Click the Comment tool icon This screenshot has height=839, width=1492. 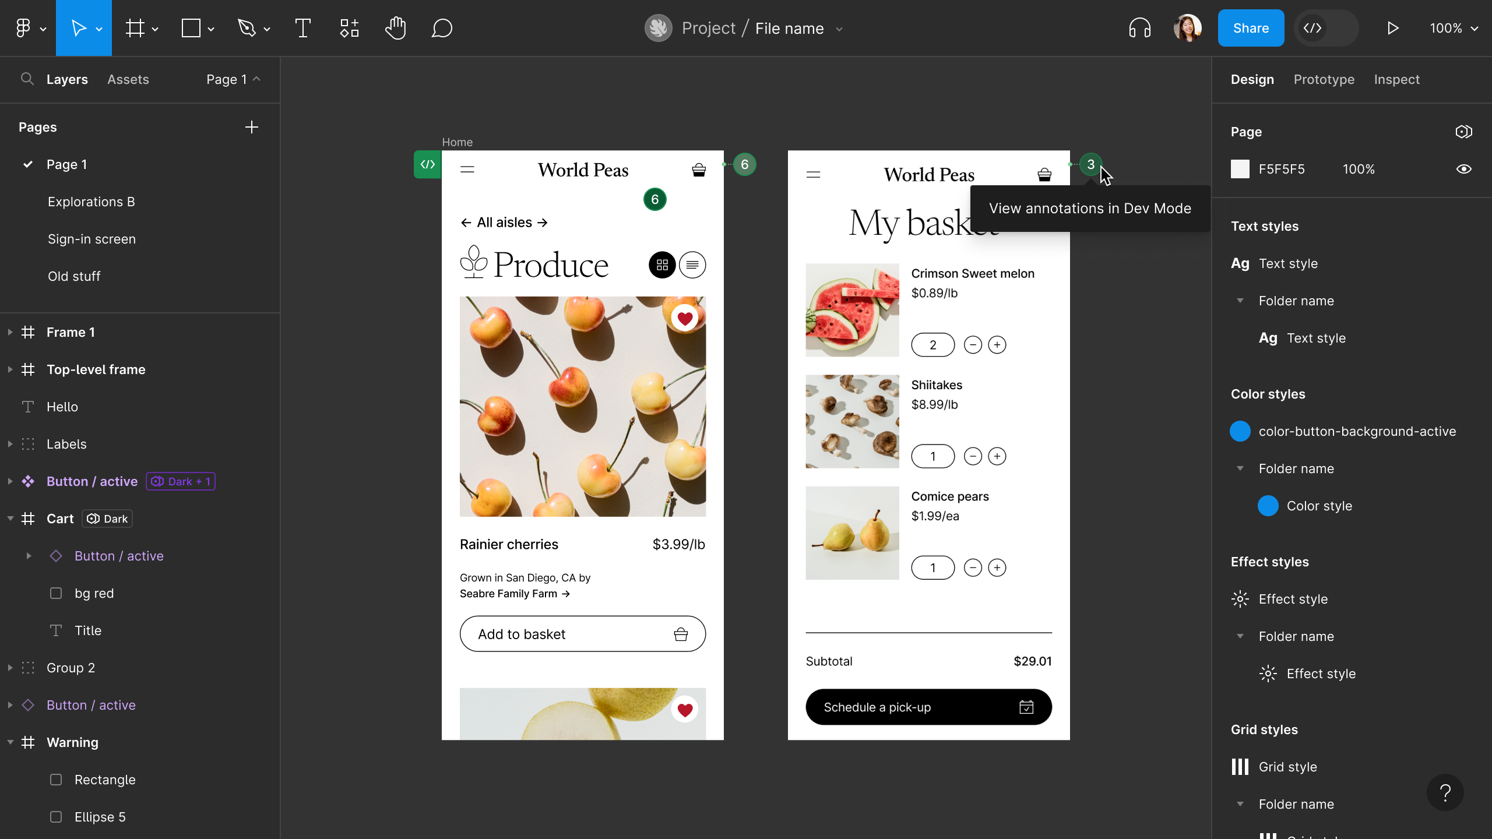(441, 27)
